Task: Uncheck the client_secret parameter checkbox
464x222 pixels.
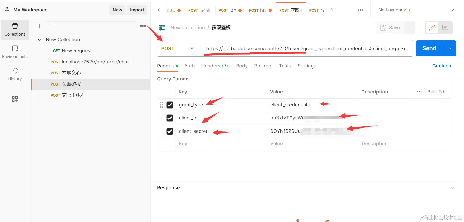Action: coord(170,131)
